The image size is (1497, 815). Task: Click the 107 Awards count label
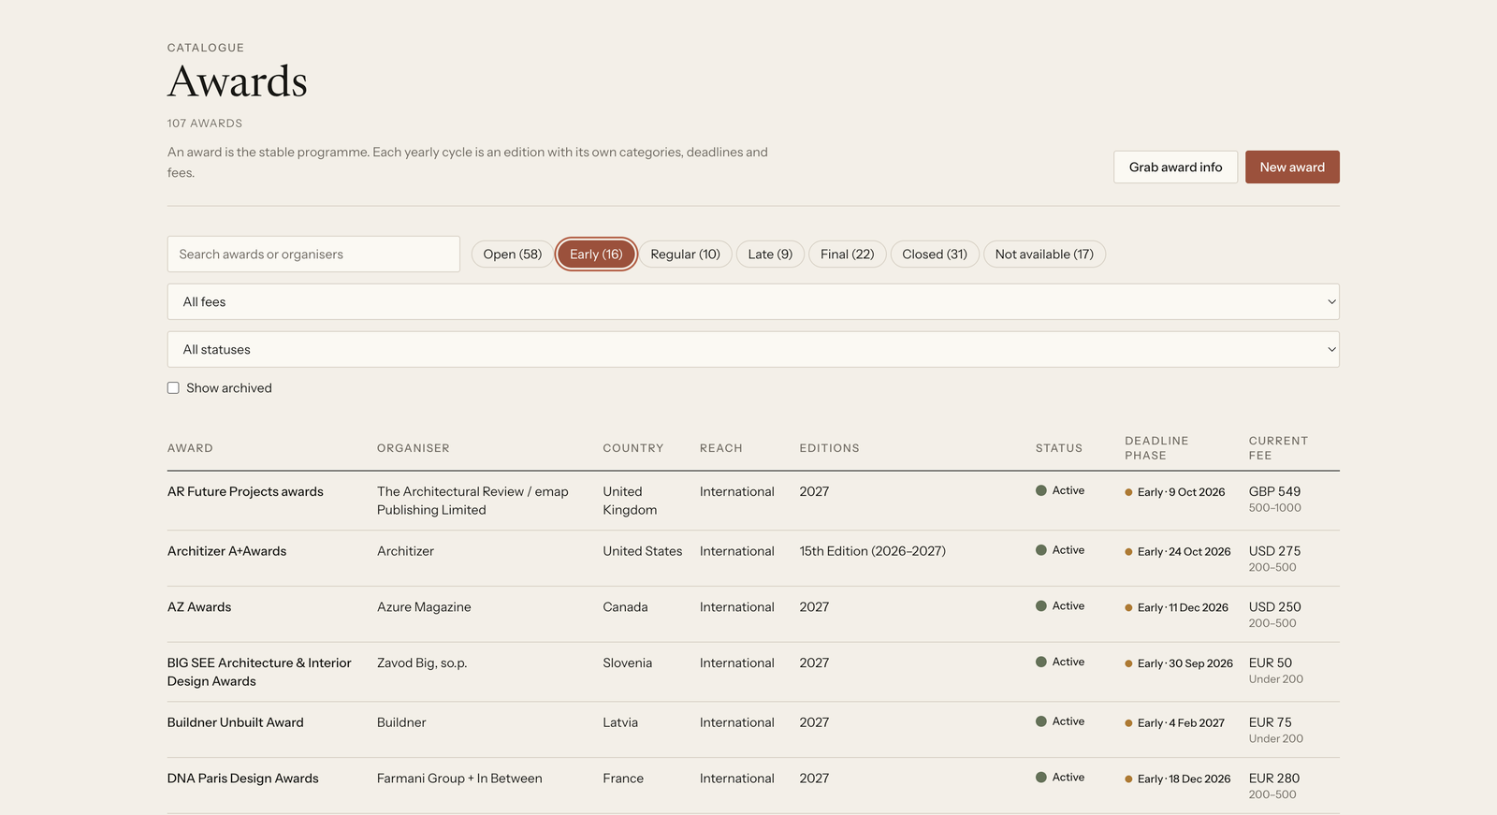[205, 124]
